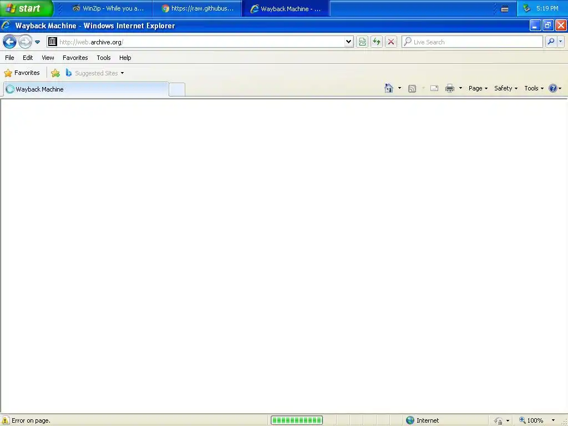Select the Wayback Machine tab

tap(86, 89)
